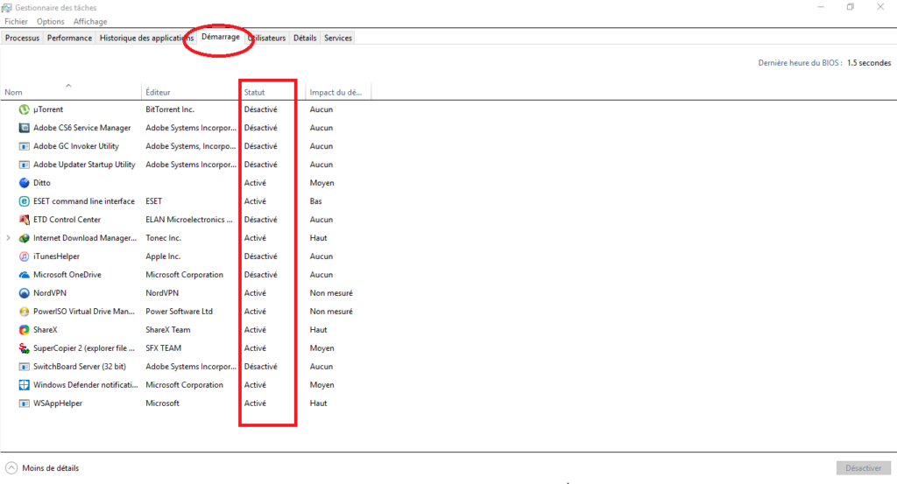This screenshot has width=897, height=484.
Task: Click the Task Manager title bar icon
Action: (6, 7)
